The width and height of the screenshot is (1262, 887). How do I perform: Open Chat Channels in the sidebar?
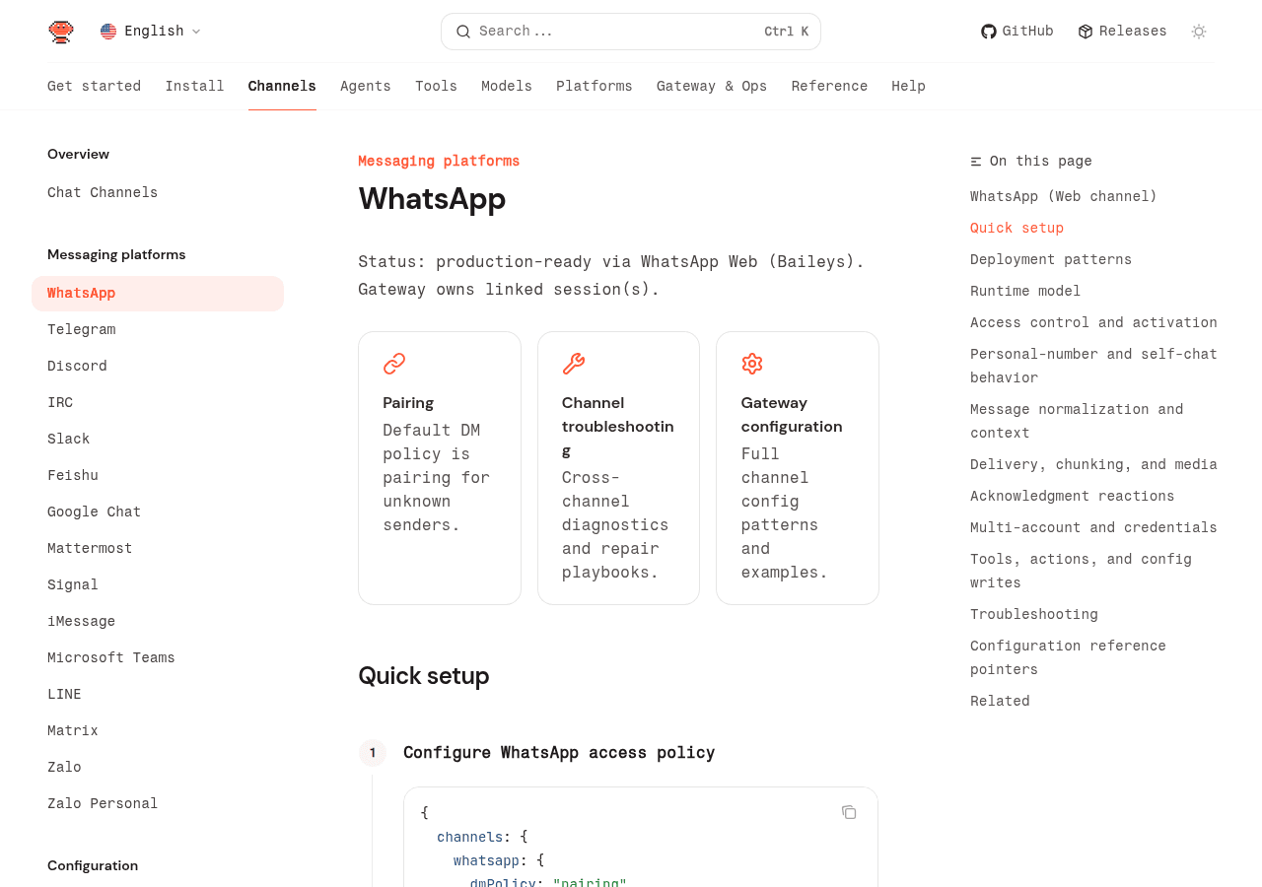click(103, 190)
